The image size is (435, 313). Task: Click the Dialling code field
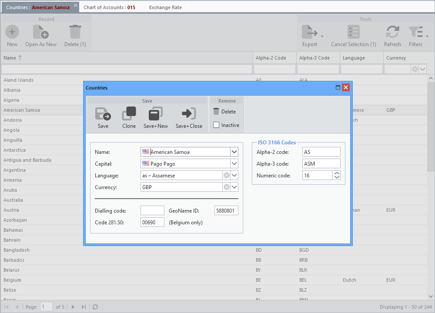[152, 211]
